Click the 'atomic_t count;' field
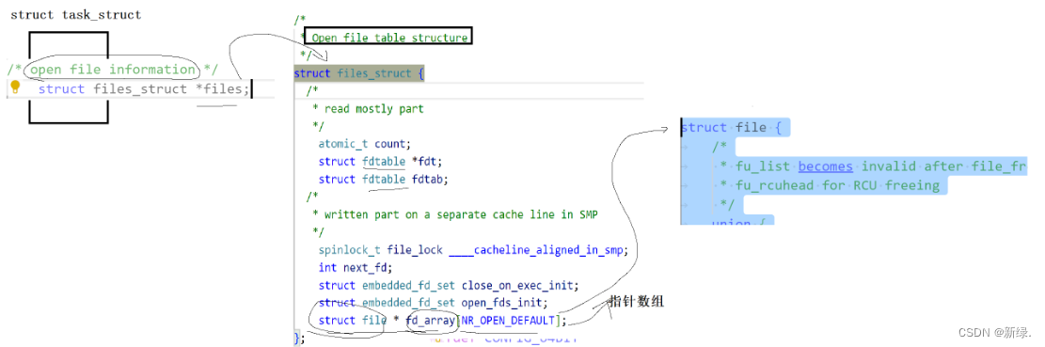Screen dimensions: 1045x347 coord(365,143)
